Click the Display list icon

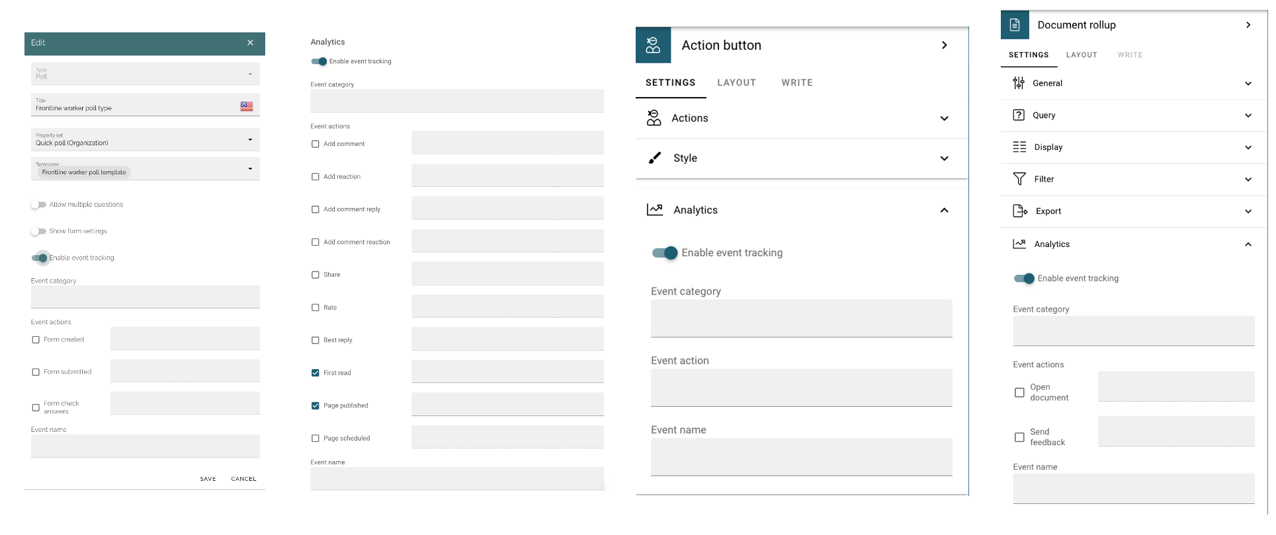pyautogui.click(x=1019, y=147)
